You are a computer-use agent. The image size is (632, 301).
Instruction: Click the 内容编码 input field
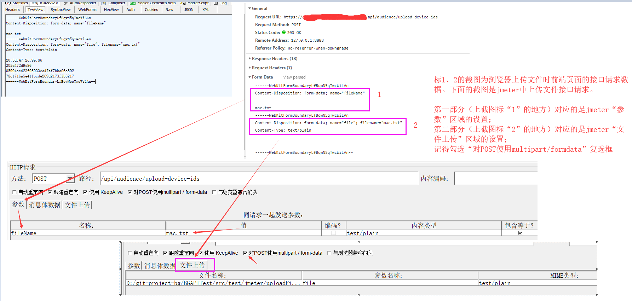click(496, 179)
